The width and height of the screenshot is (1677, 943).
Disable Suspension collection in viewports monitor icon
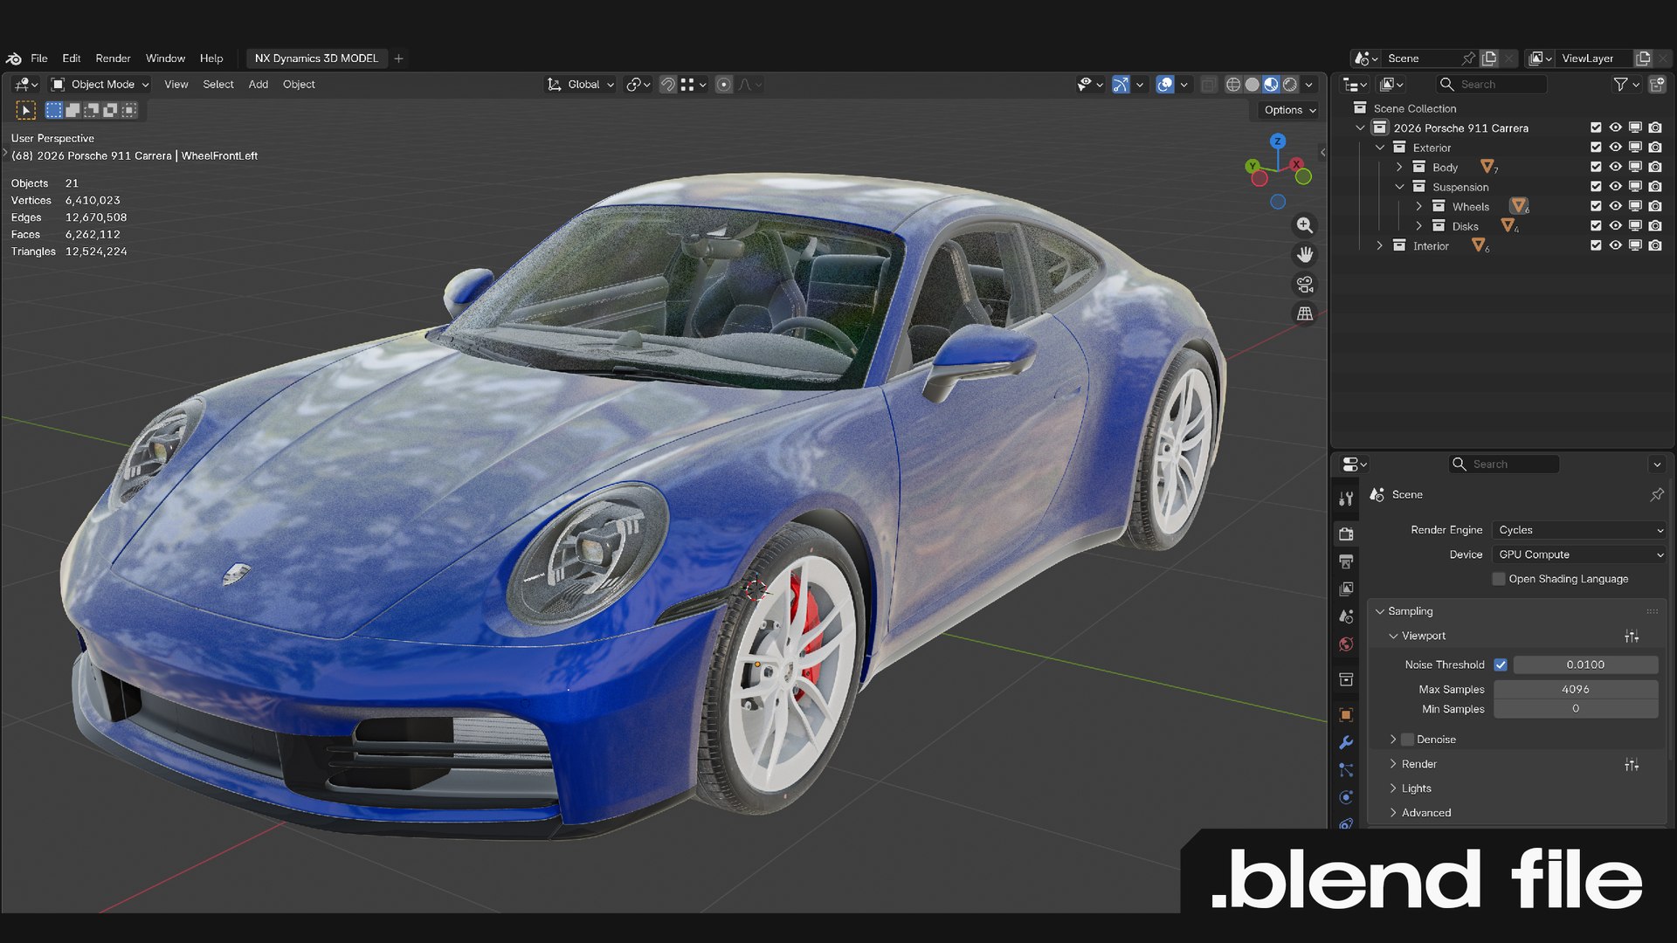[x=1635, y=187]
